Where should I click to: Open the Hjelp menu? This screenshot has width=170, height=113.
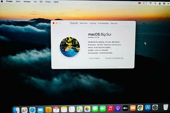(56, 2)
